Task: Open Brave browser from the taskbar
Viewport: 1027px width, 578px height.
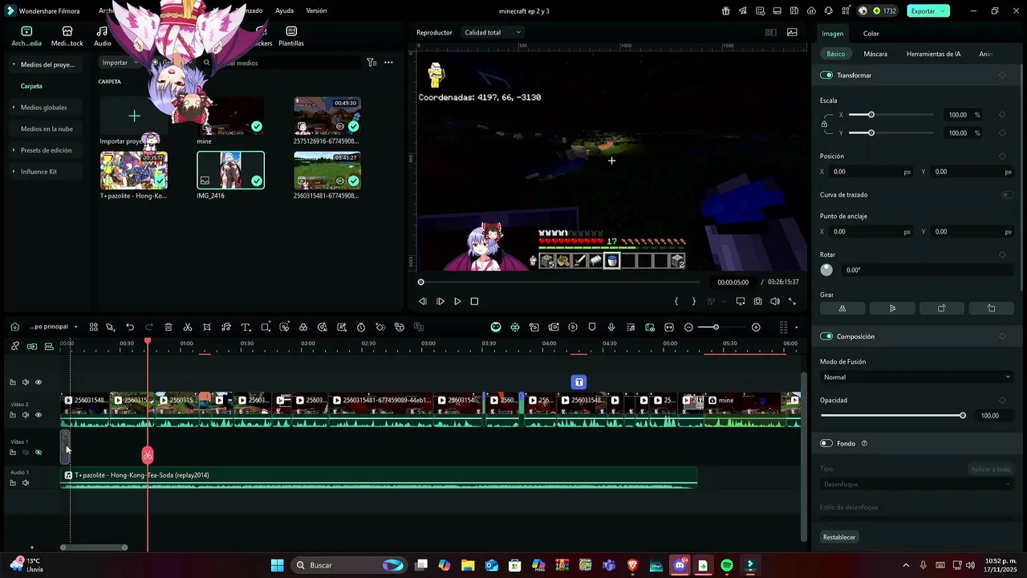Action: [x=633, y=565]
